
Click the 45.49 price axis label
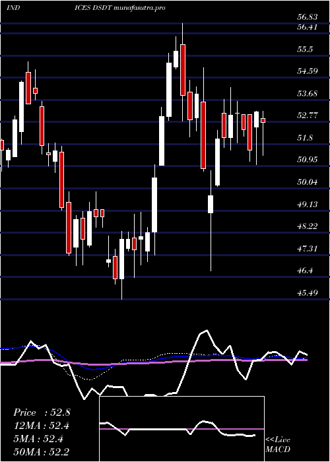pyautogui.click(x=307, y=292)
